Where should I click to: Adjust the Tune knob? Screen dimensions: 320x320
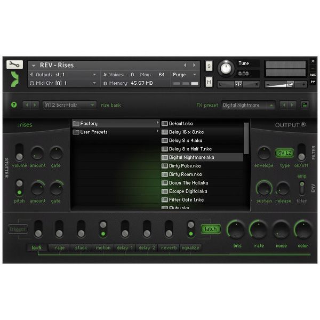[x=226, y=68]
